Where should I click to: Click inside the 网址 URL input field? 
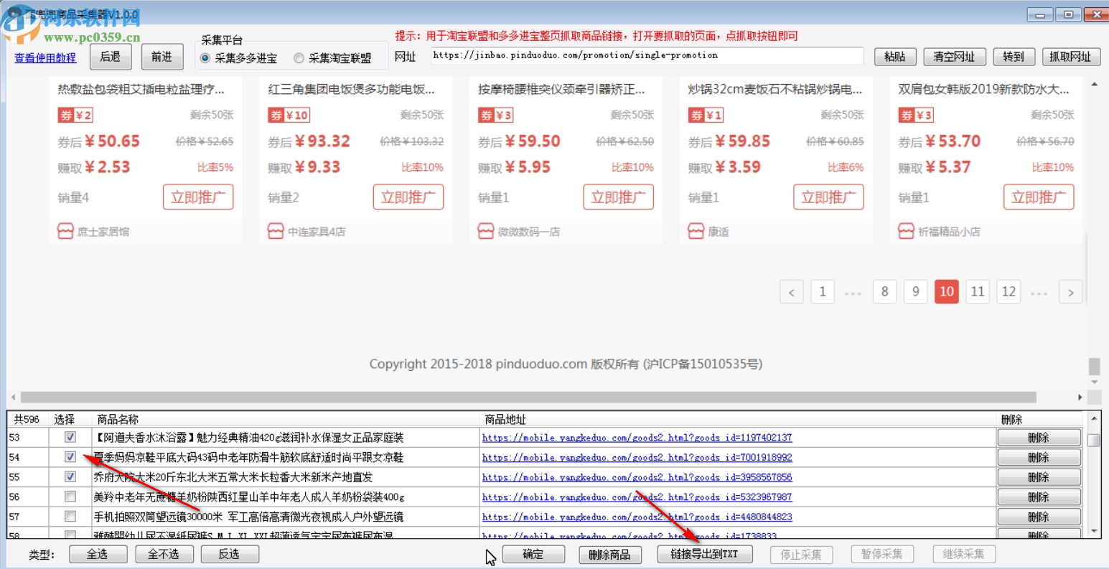(646, 55)
